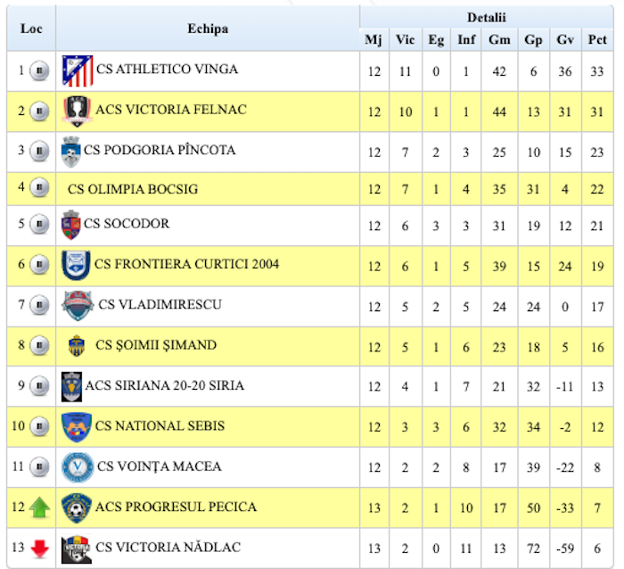Click the CS Athletico Vinga team crest
624x569 pixels.
78,70
